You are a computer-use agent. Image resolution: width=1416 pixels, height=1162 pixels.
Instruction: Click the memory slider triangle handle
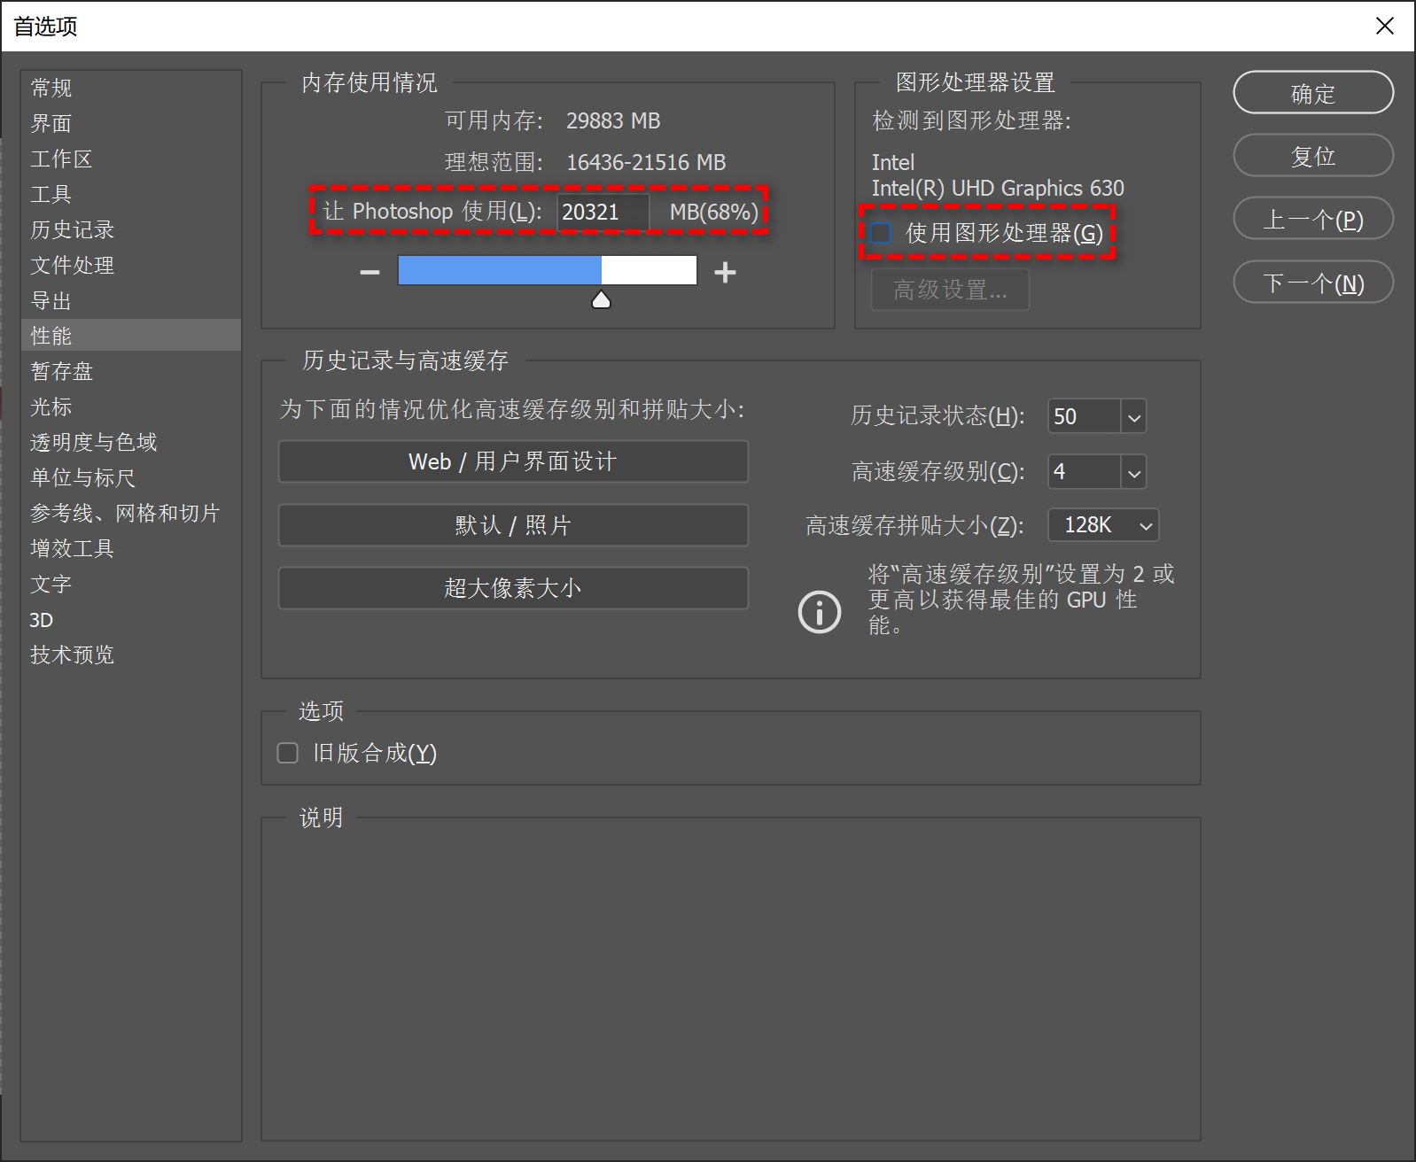601,299
